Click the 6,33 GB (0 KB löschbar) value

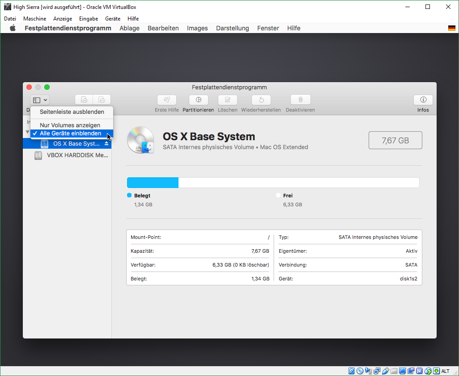click(x=241, y=265)
